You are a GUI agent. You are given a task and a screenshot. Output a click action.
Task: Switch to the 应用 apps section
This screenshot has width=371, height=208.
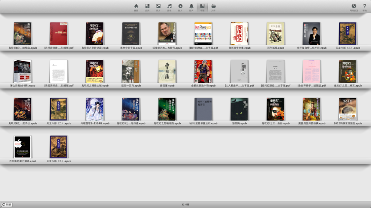pos(147,7)
